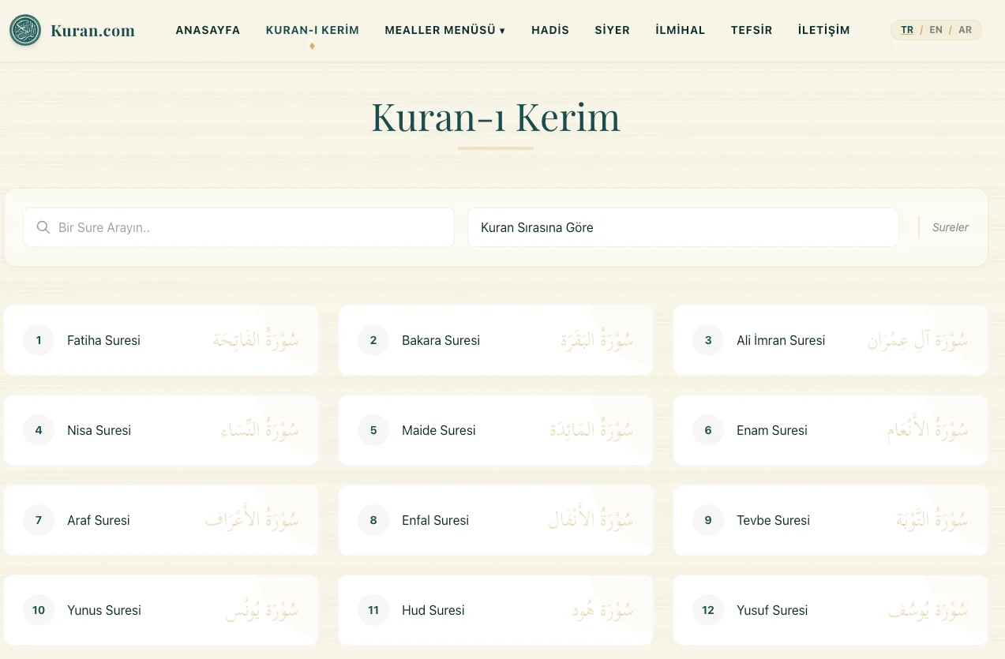
Task: Open Tevbe Suresi card
Action: coord(831,520)
